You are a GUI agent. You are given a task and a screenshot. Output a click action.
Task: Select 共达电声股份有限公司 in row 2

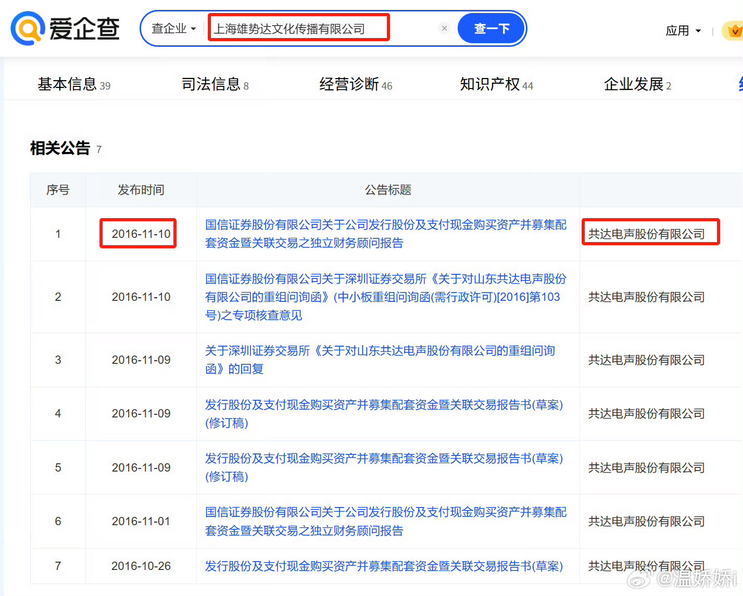(x=647, y=297)
